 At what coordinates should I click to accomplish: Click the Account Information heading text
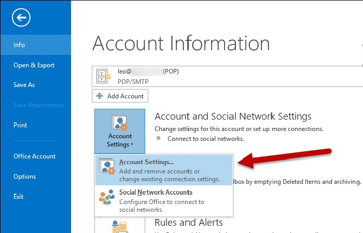181,43
